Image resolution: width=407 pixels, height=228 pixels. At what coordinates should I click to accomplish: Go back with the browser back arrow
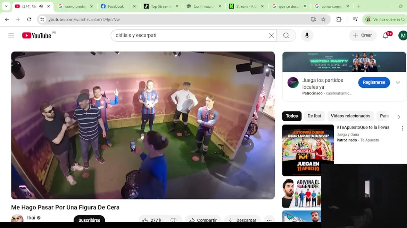pos(7,19)
